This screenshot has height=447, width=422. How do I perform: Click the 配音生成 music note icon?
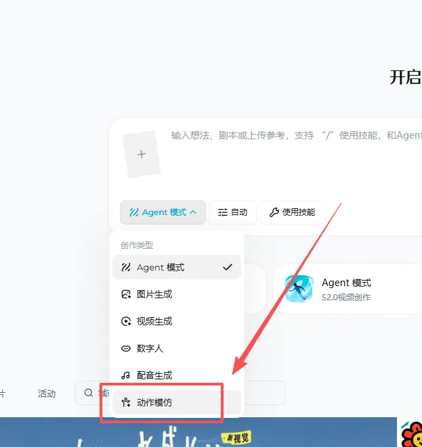pos(125,375)
